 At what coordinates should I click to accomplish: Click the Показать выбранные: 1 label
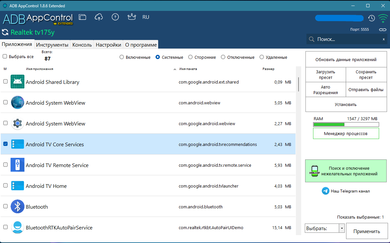[360, 217]
